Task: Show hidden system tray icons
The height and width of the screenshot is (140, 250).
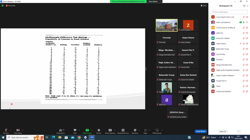Action: [220, 137]
